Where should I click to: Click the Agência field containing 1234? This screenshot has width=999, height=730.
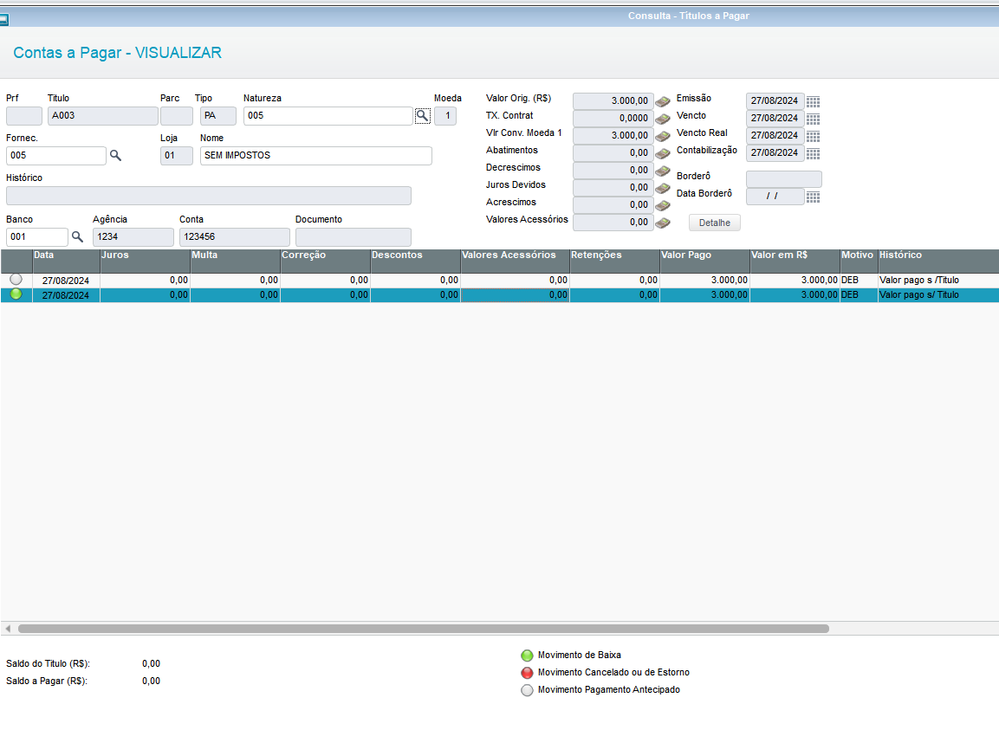[x=133, y=237]
